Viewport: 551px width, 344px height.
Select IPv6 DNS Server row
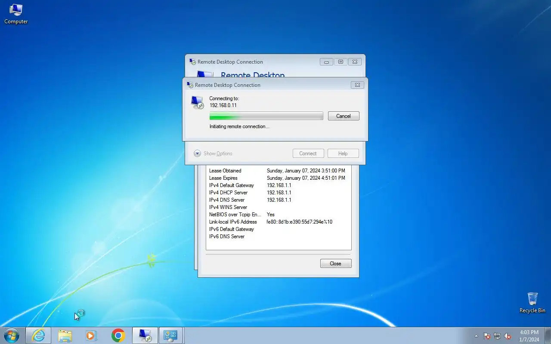point(278,236)
